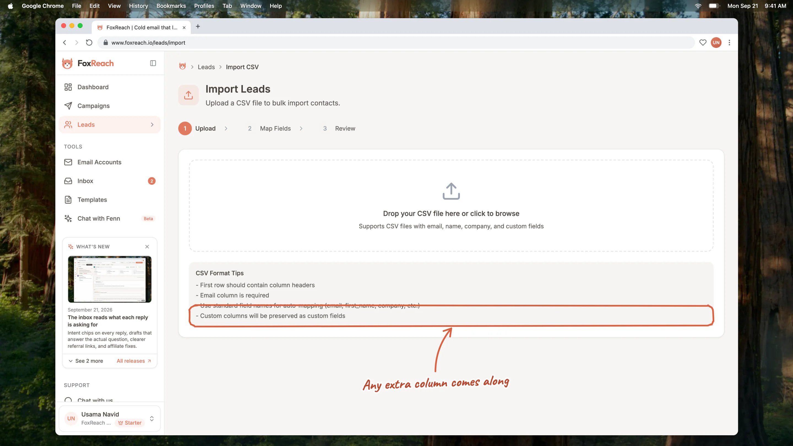Screen dimensions: 793x446
Task: Click the battery status icon
Action: coord(714,6)
